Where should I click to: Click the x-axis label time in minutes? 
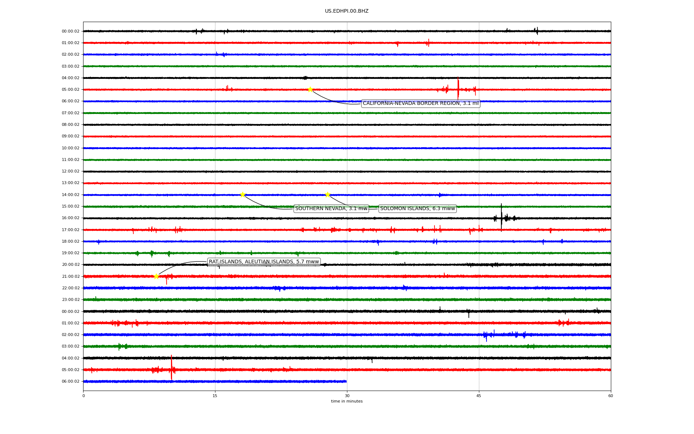click(347, 401)
